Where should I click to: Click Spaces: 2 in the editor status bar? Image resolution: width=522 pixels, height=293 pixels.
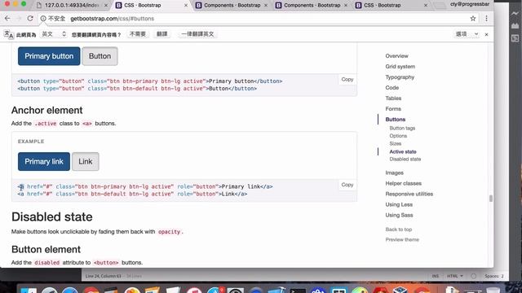(x=494, y=276)
